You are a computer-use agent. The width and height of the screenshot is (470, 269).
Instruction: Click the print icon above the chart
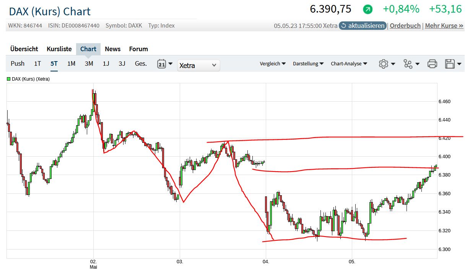[x=432, y=64]
